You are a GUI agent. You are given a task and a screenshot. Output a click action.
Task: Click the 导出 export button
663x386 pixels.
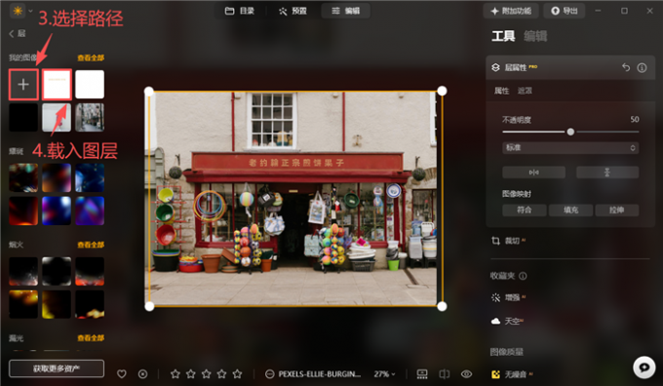(565, 11)
